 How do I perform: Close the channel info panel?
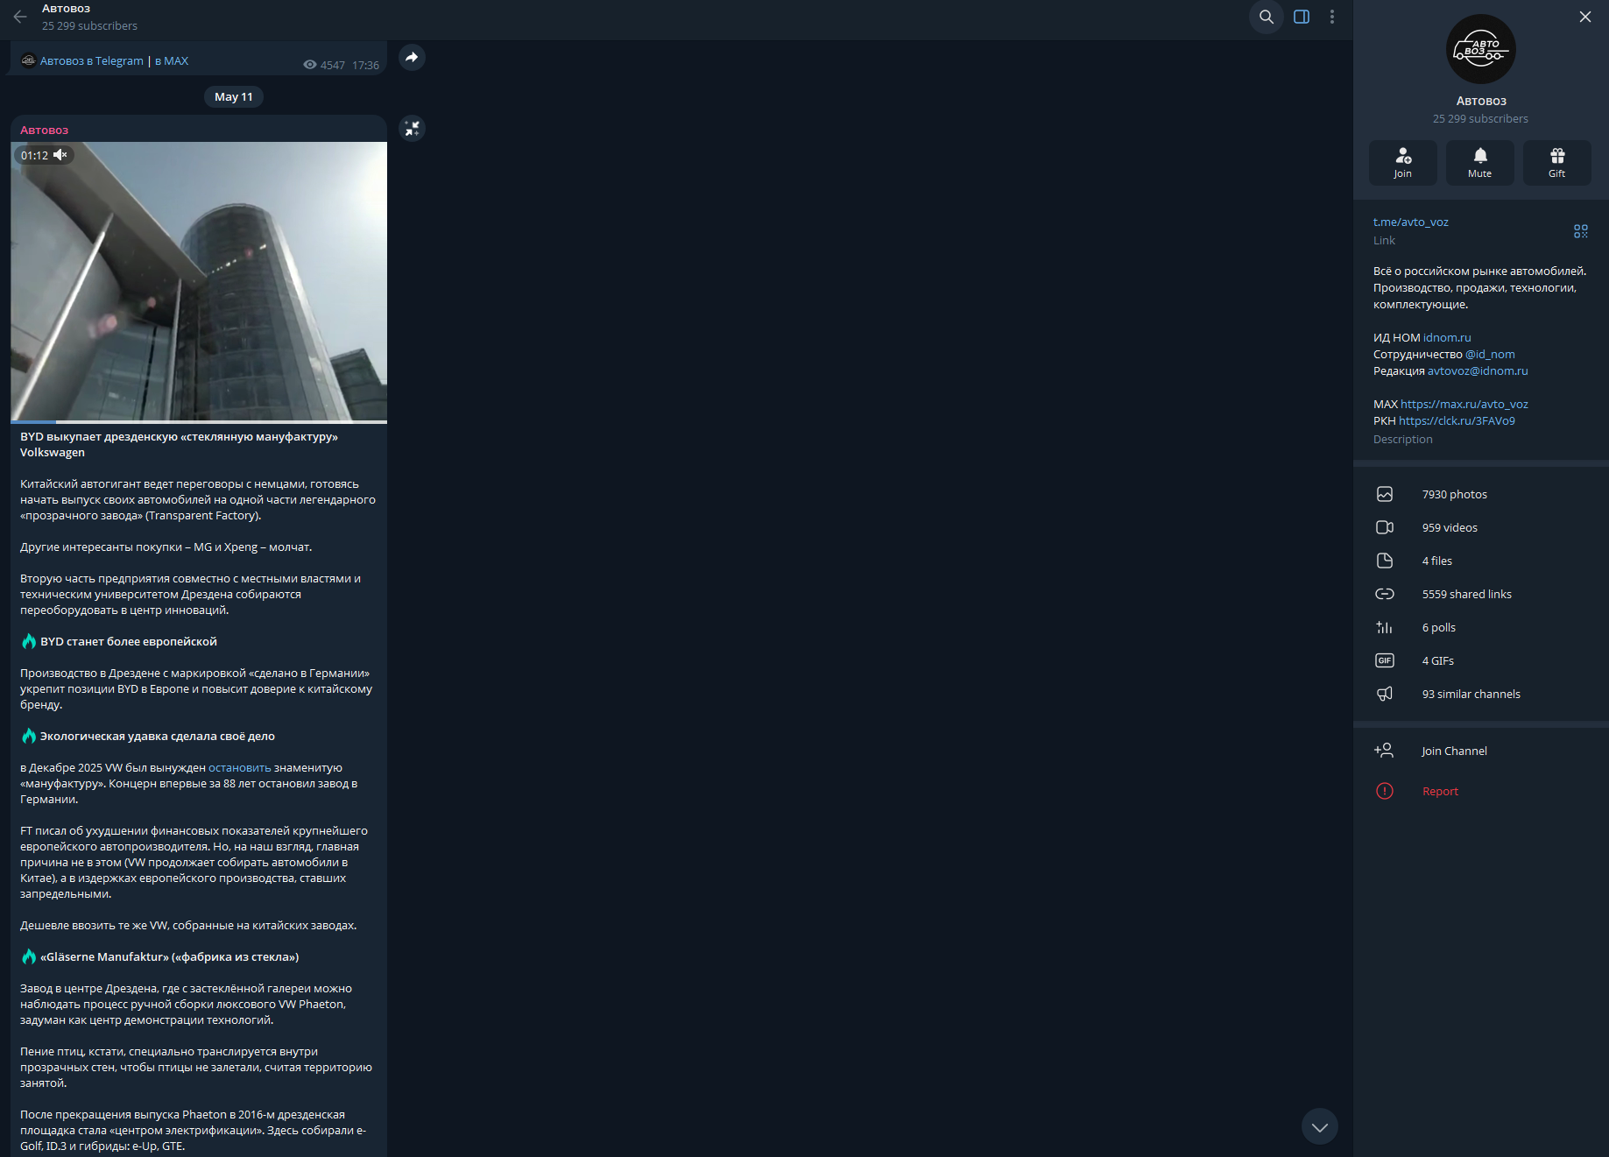[x=1585, y=17]
